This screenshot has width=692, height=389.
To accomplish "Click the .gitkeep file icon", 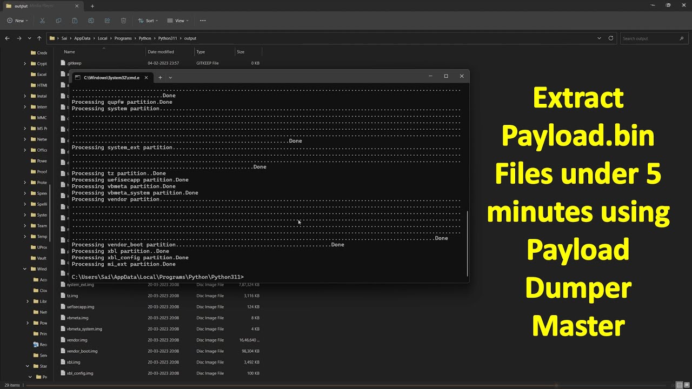I will (x=63, y=63).
